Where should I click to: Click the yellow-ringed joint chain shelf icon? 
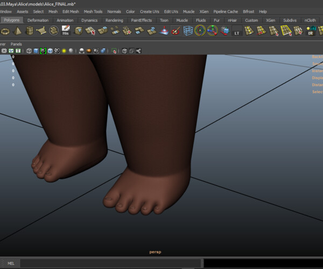click(x=213, y=31)
